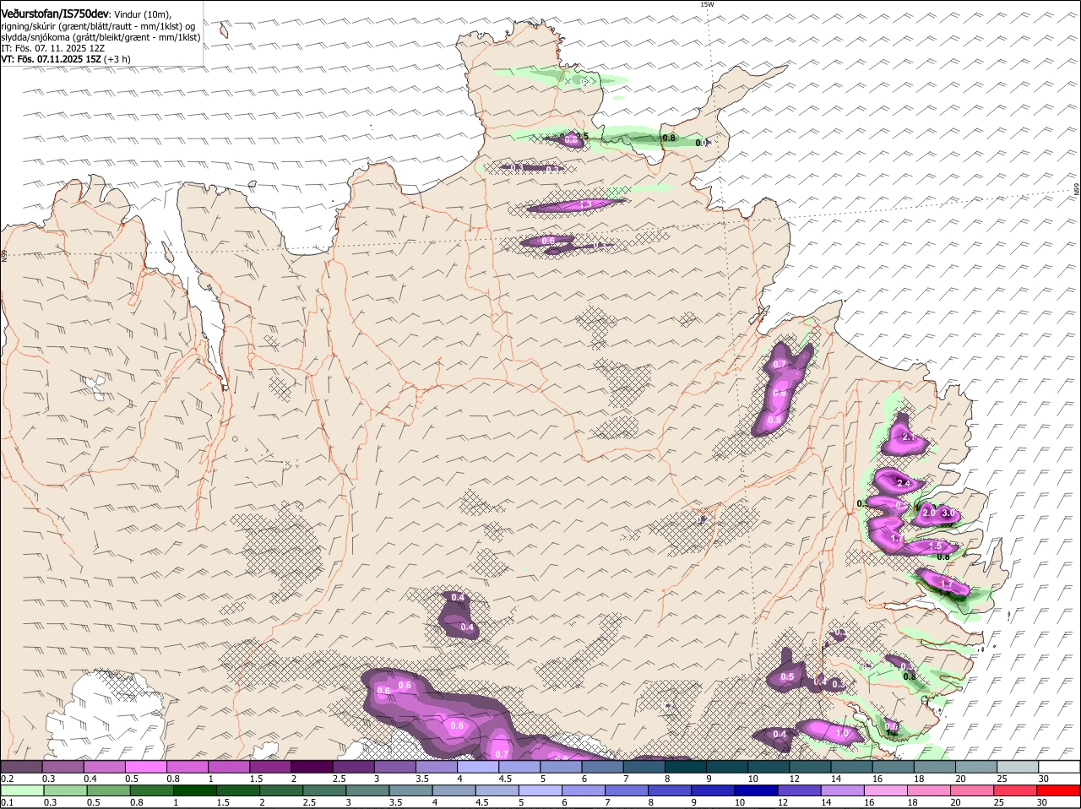1081x809 pixels.
Task: Click the 2.4 precipitation value on the map
Action: pos(902,483)
